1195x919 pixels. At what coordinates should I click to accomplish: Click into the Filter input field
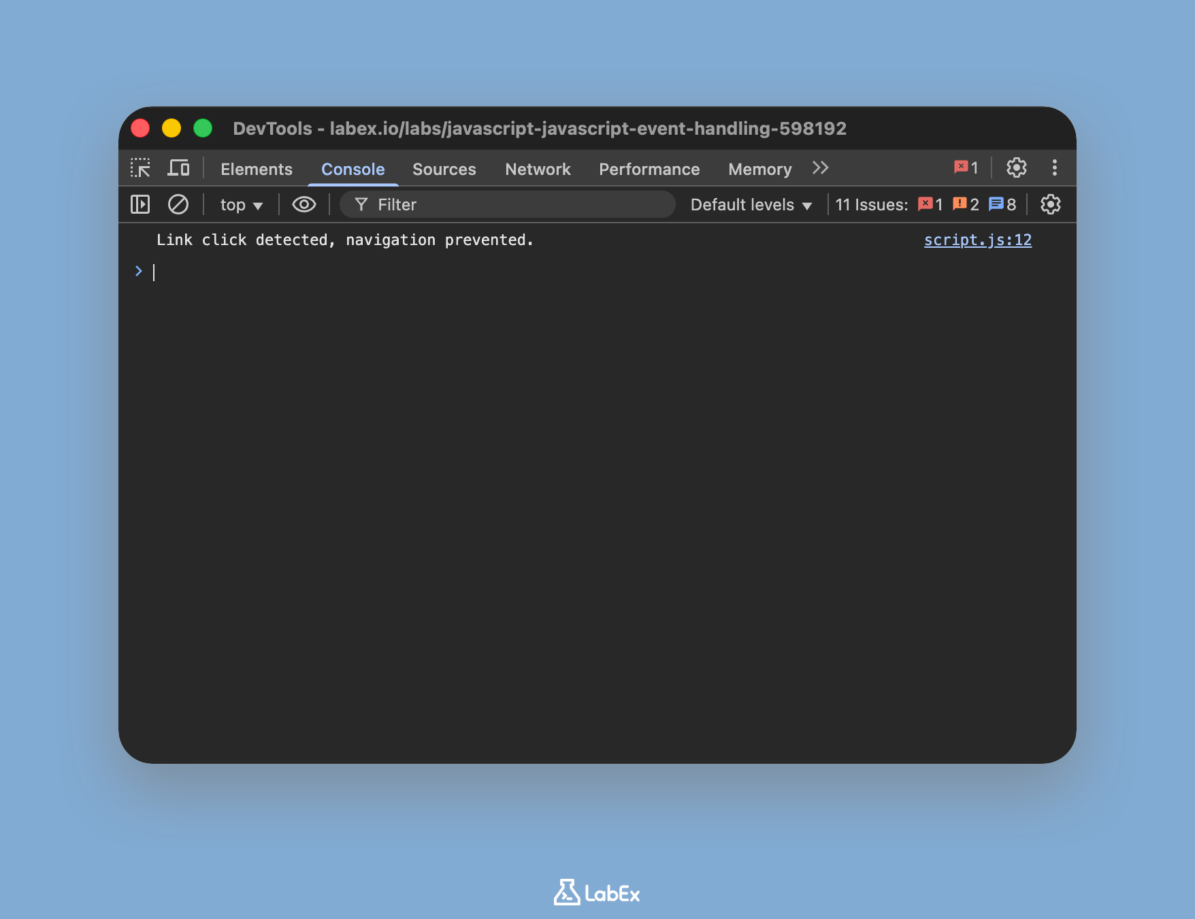coord(507,204)
